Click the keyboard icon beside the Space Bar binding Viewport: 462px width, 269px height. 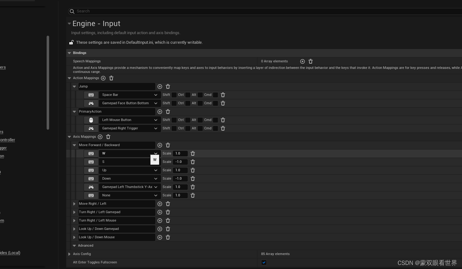[x=91, y=95]
